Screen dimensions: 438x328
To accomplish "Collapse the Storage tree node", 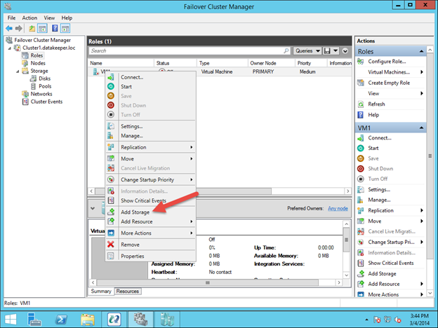I will (x=18, y=71).
